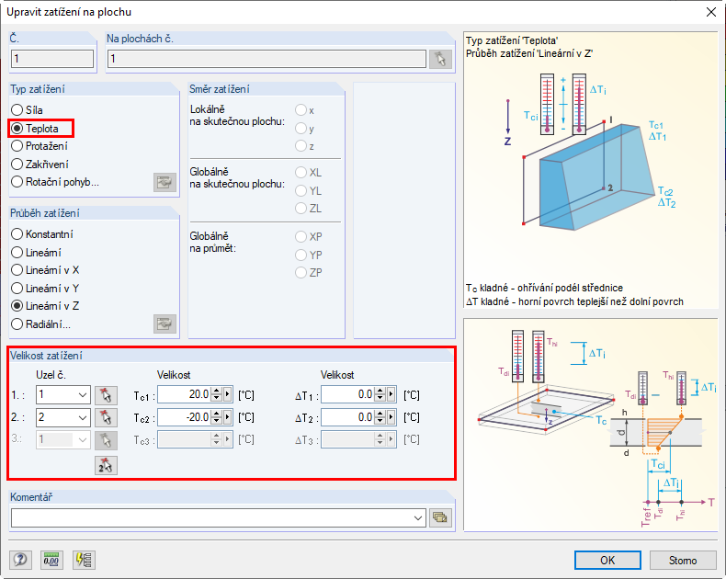Click the lower temperature gradient diagram
Screen dimensions: 726x579
(590, 425)
